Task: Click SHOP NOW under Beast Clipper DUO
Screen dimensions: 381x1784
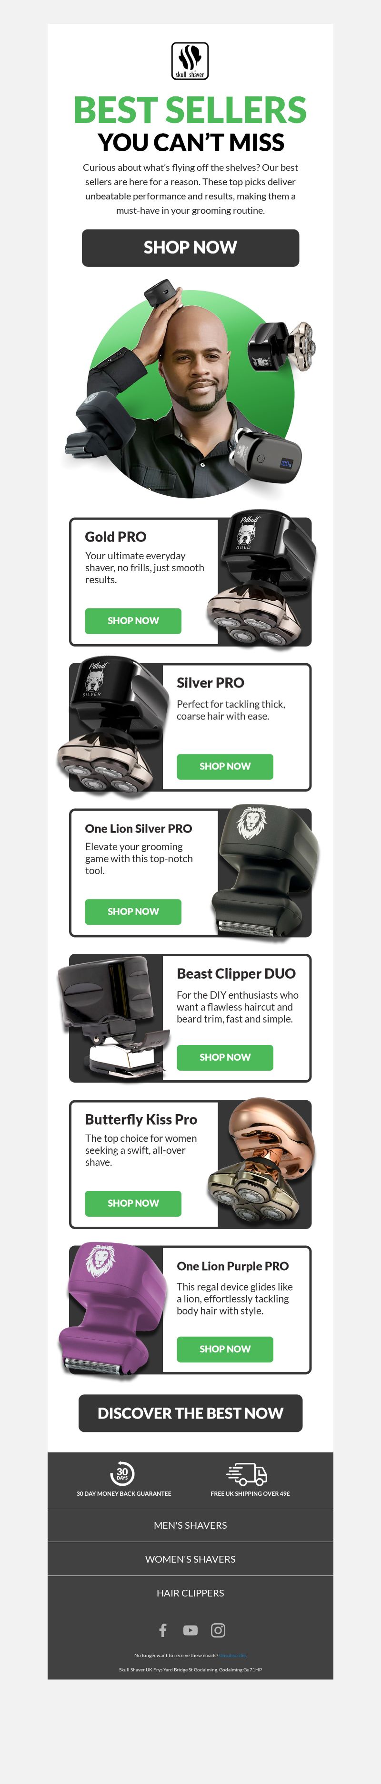Action: tap(225, 1057)
